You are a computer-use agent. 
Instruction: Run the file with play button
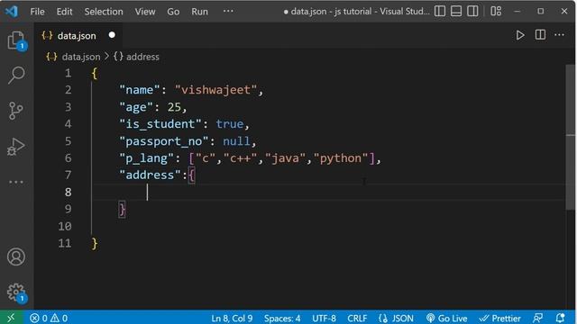pos(520,35)
